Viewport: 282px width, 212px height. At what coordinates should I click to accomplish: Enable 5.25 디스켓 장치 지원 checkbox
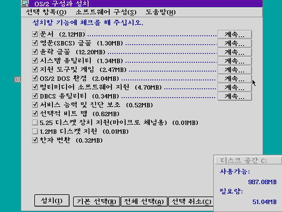[x=35, y=123]
